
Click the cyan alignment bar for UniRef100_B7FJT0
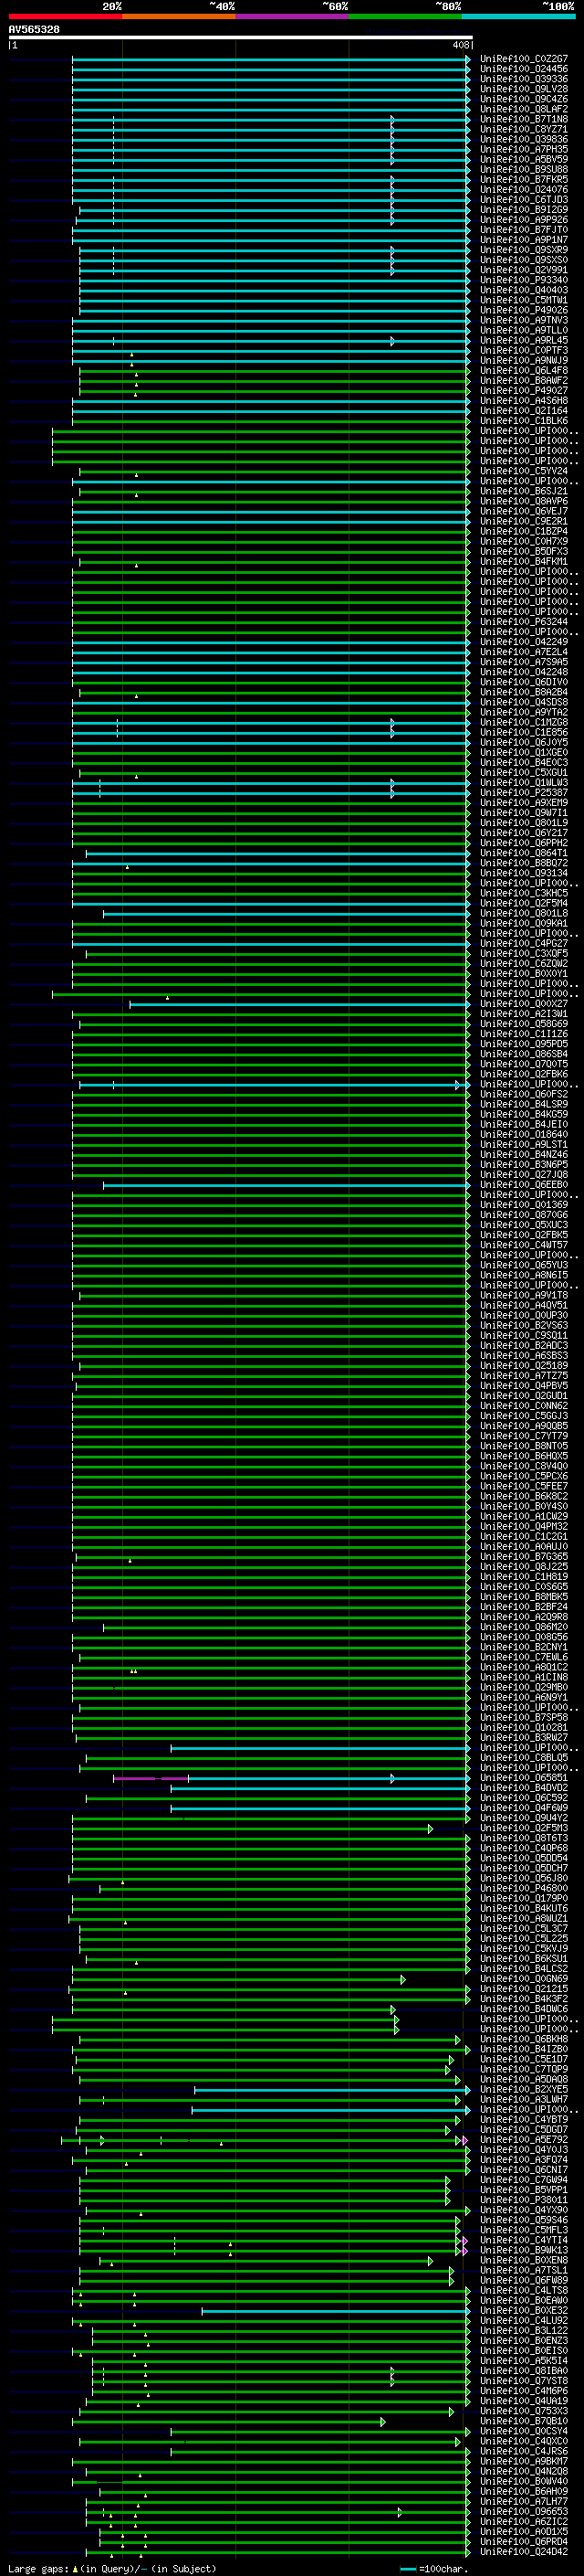pos(270,230)
